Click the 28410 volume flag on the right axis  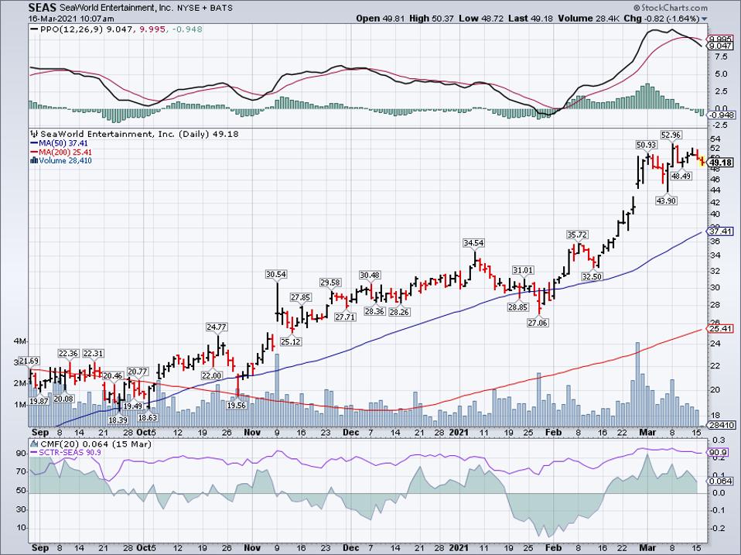[x=721, y=426]
